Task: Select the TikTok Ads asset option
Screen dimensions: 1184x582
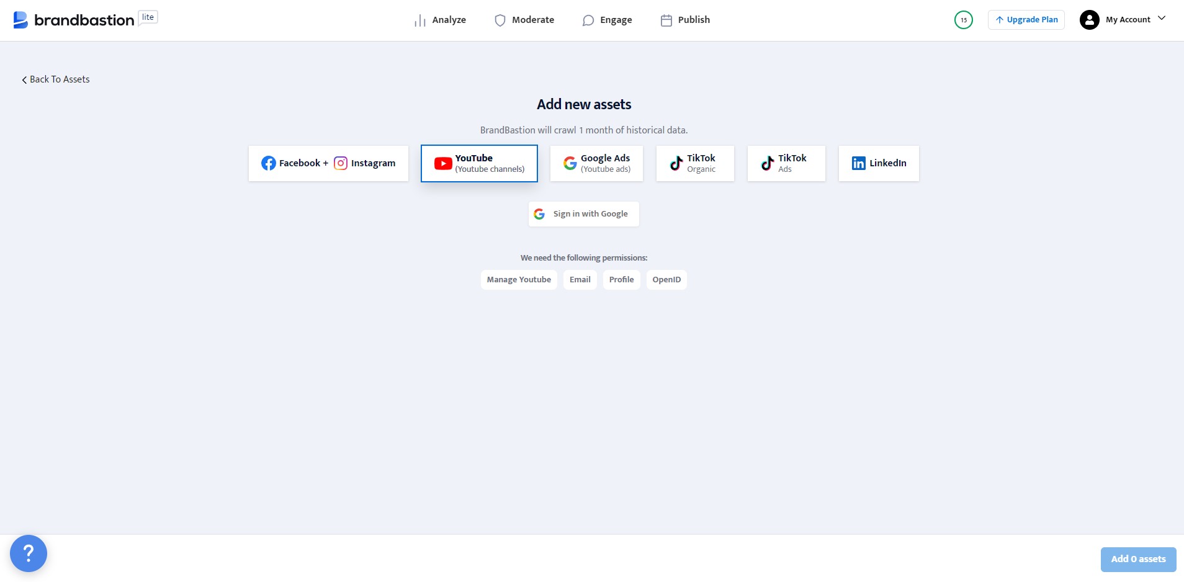Action: click(786, 163)
